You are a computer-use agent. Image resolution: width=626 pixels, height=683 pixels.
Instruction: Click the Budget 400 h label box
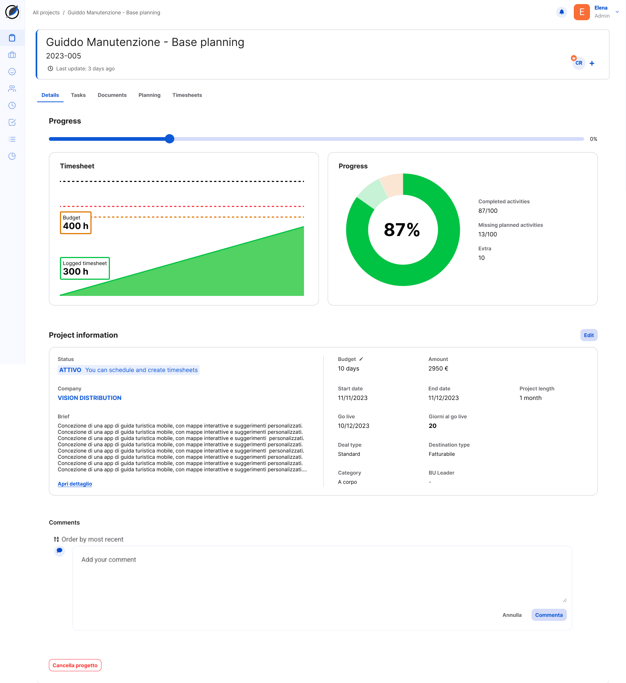coord(76,223)
